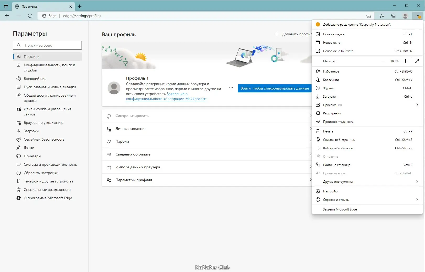This screenshot has width=425, height=272.
Task: Enter full screen via the expand icon
Action: [x=417, y=61]
